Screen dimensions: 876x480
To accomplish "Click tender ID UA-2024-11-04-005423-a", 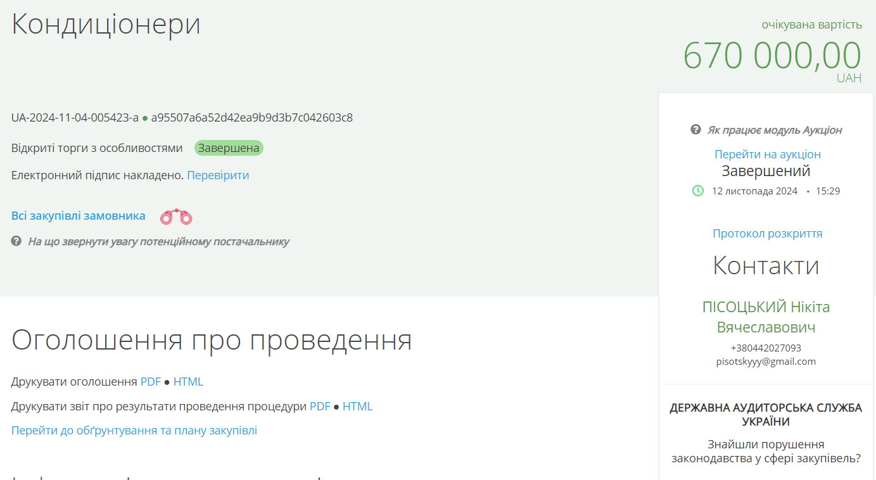I will (x=75, y=118).
